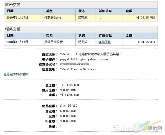The height and width of the screenshot is (135, 165).
Task: Click the 相关交易 section title
Action: click(13, 29)
